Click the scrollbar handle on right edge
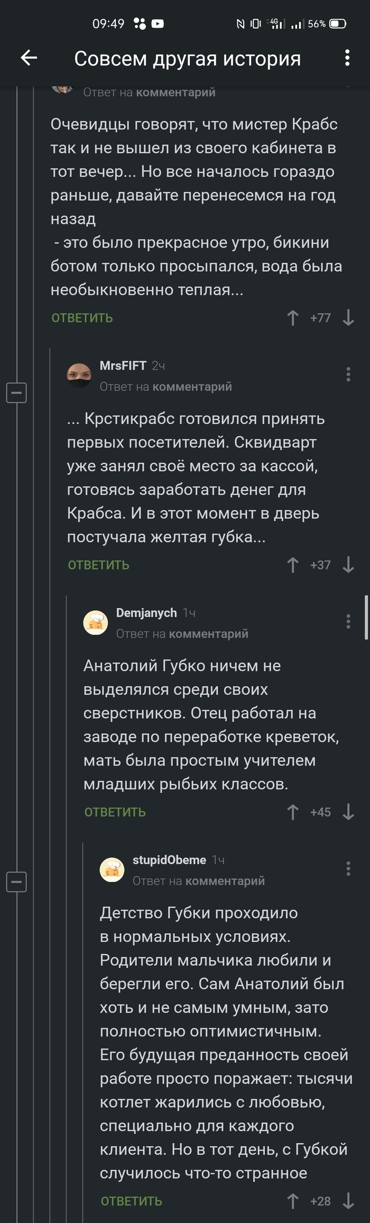This screenshot has width=370, height=1223. pyautogui.click(x=366, y=618)
